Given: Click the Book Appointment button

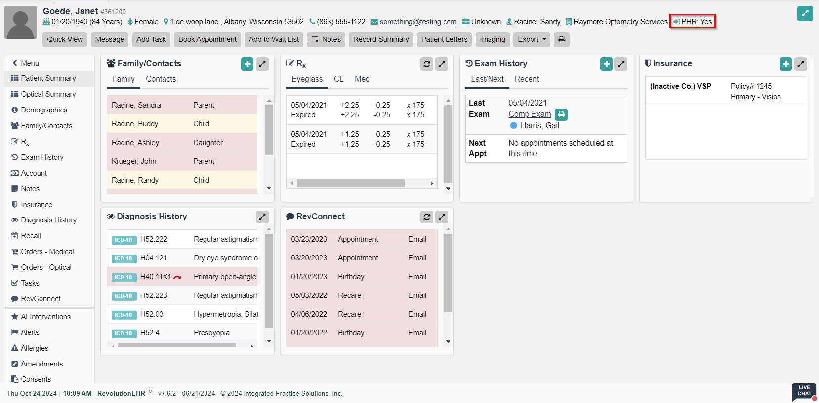Looking at the screenshot, I should pos(207,39).
